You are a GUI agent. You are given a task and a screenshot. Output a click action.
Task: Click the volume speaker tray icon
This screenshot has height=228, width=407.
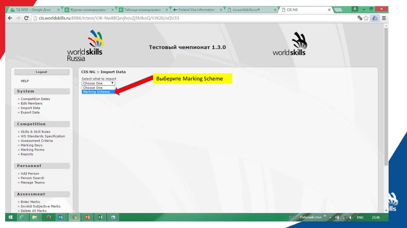click(351, 217)
